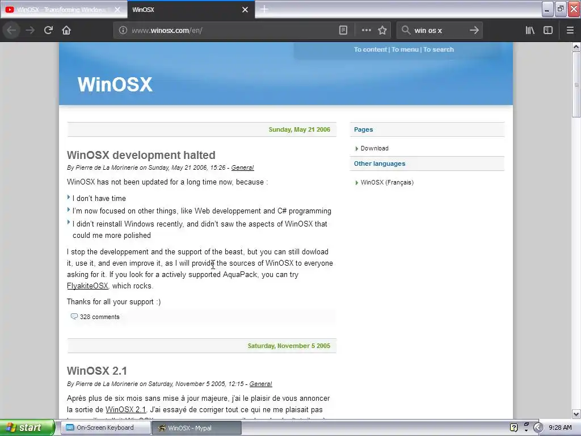Open the 'WinOSX 2.1' post title

point(97,371)
